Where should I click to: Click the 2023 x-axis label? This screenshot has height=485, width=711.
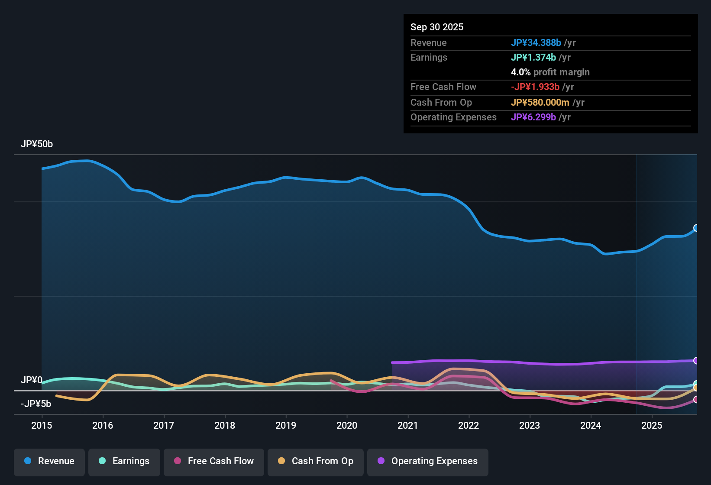(530, 425)
